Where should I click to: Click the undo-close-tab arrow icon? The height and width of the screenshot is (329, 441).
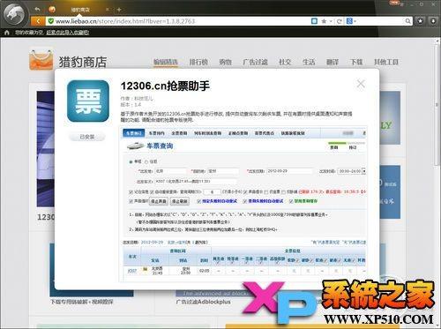[x=37, y=10]
